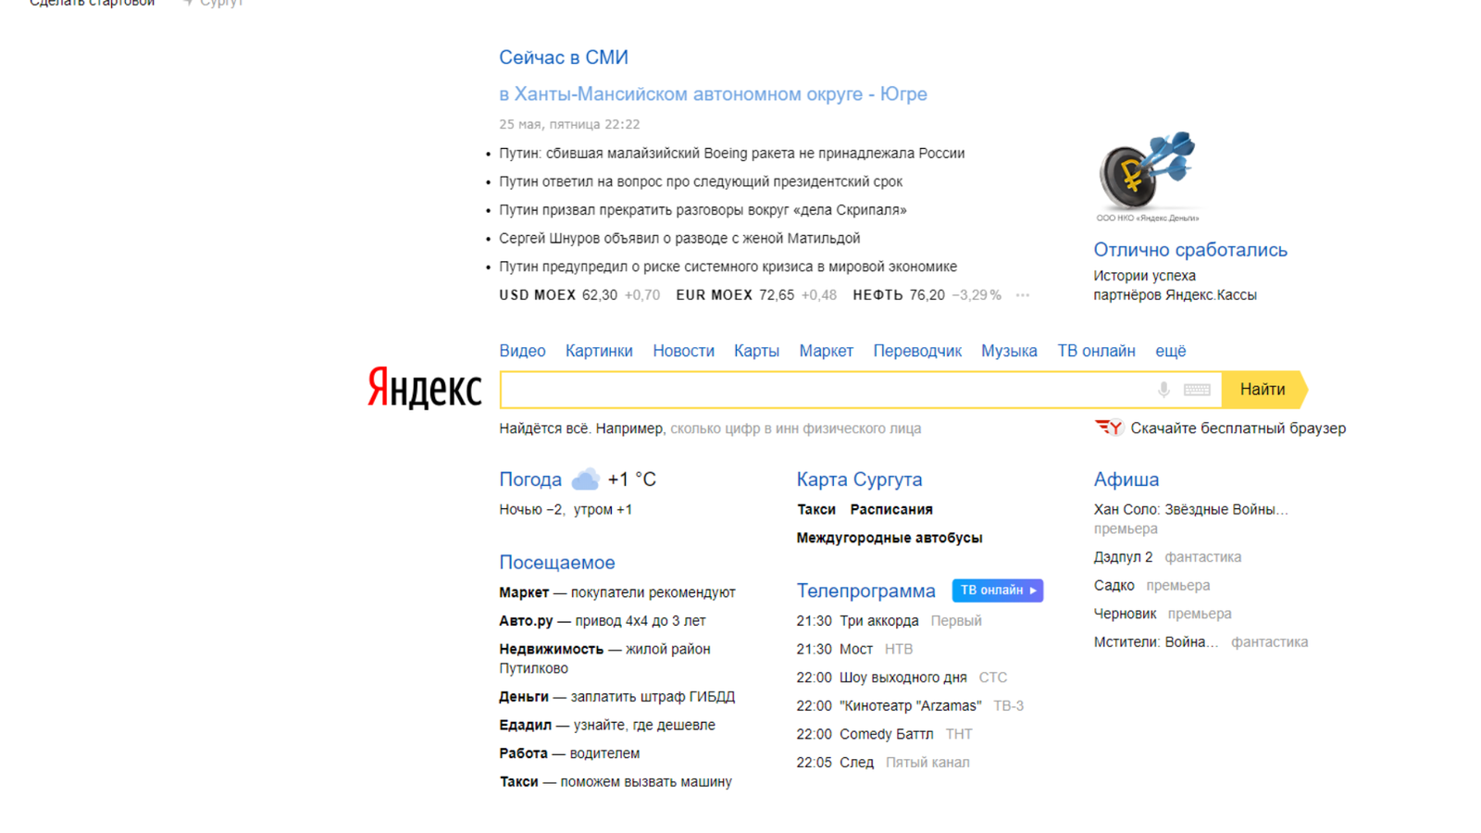Click the НЕФТЬ oil price quote
This screenshot has width=1481, height=833.
click(927, 295)
